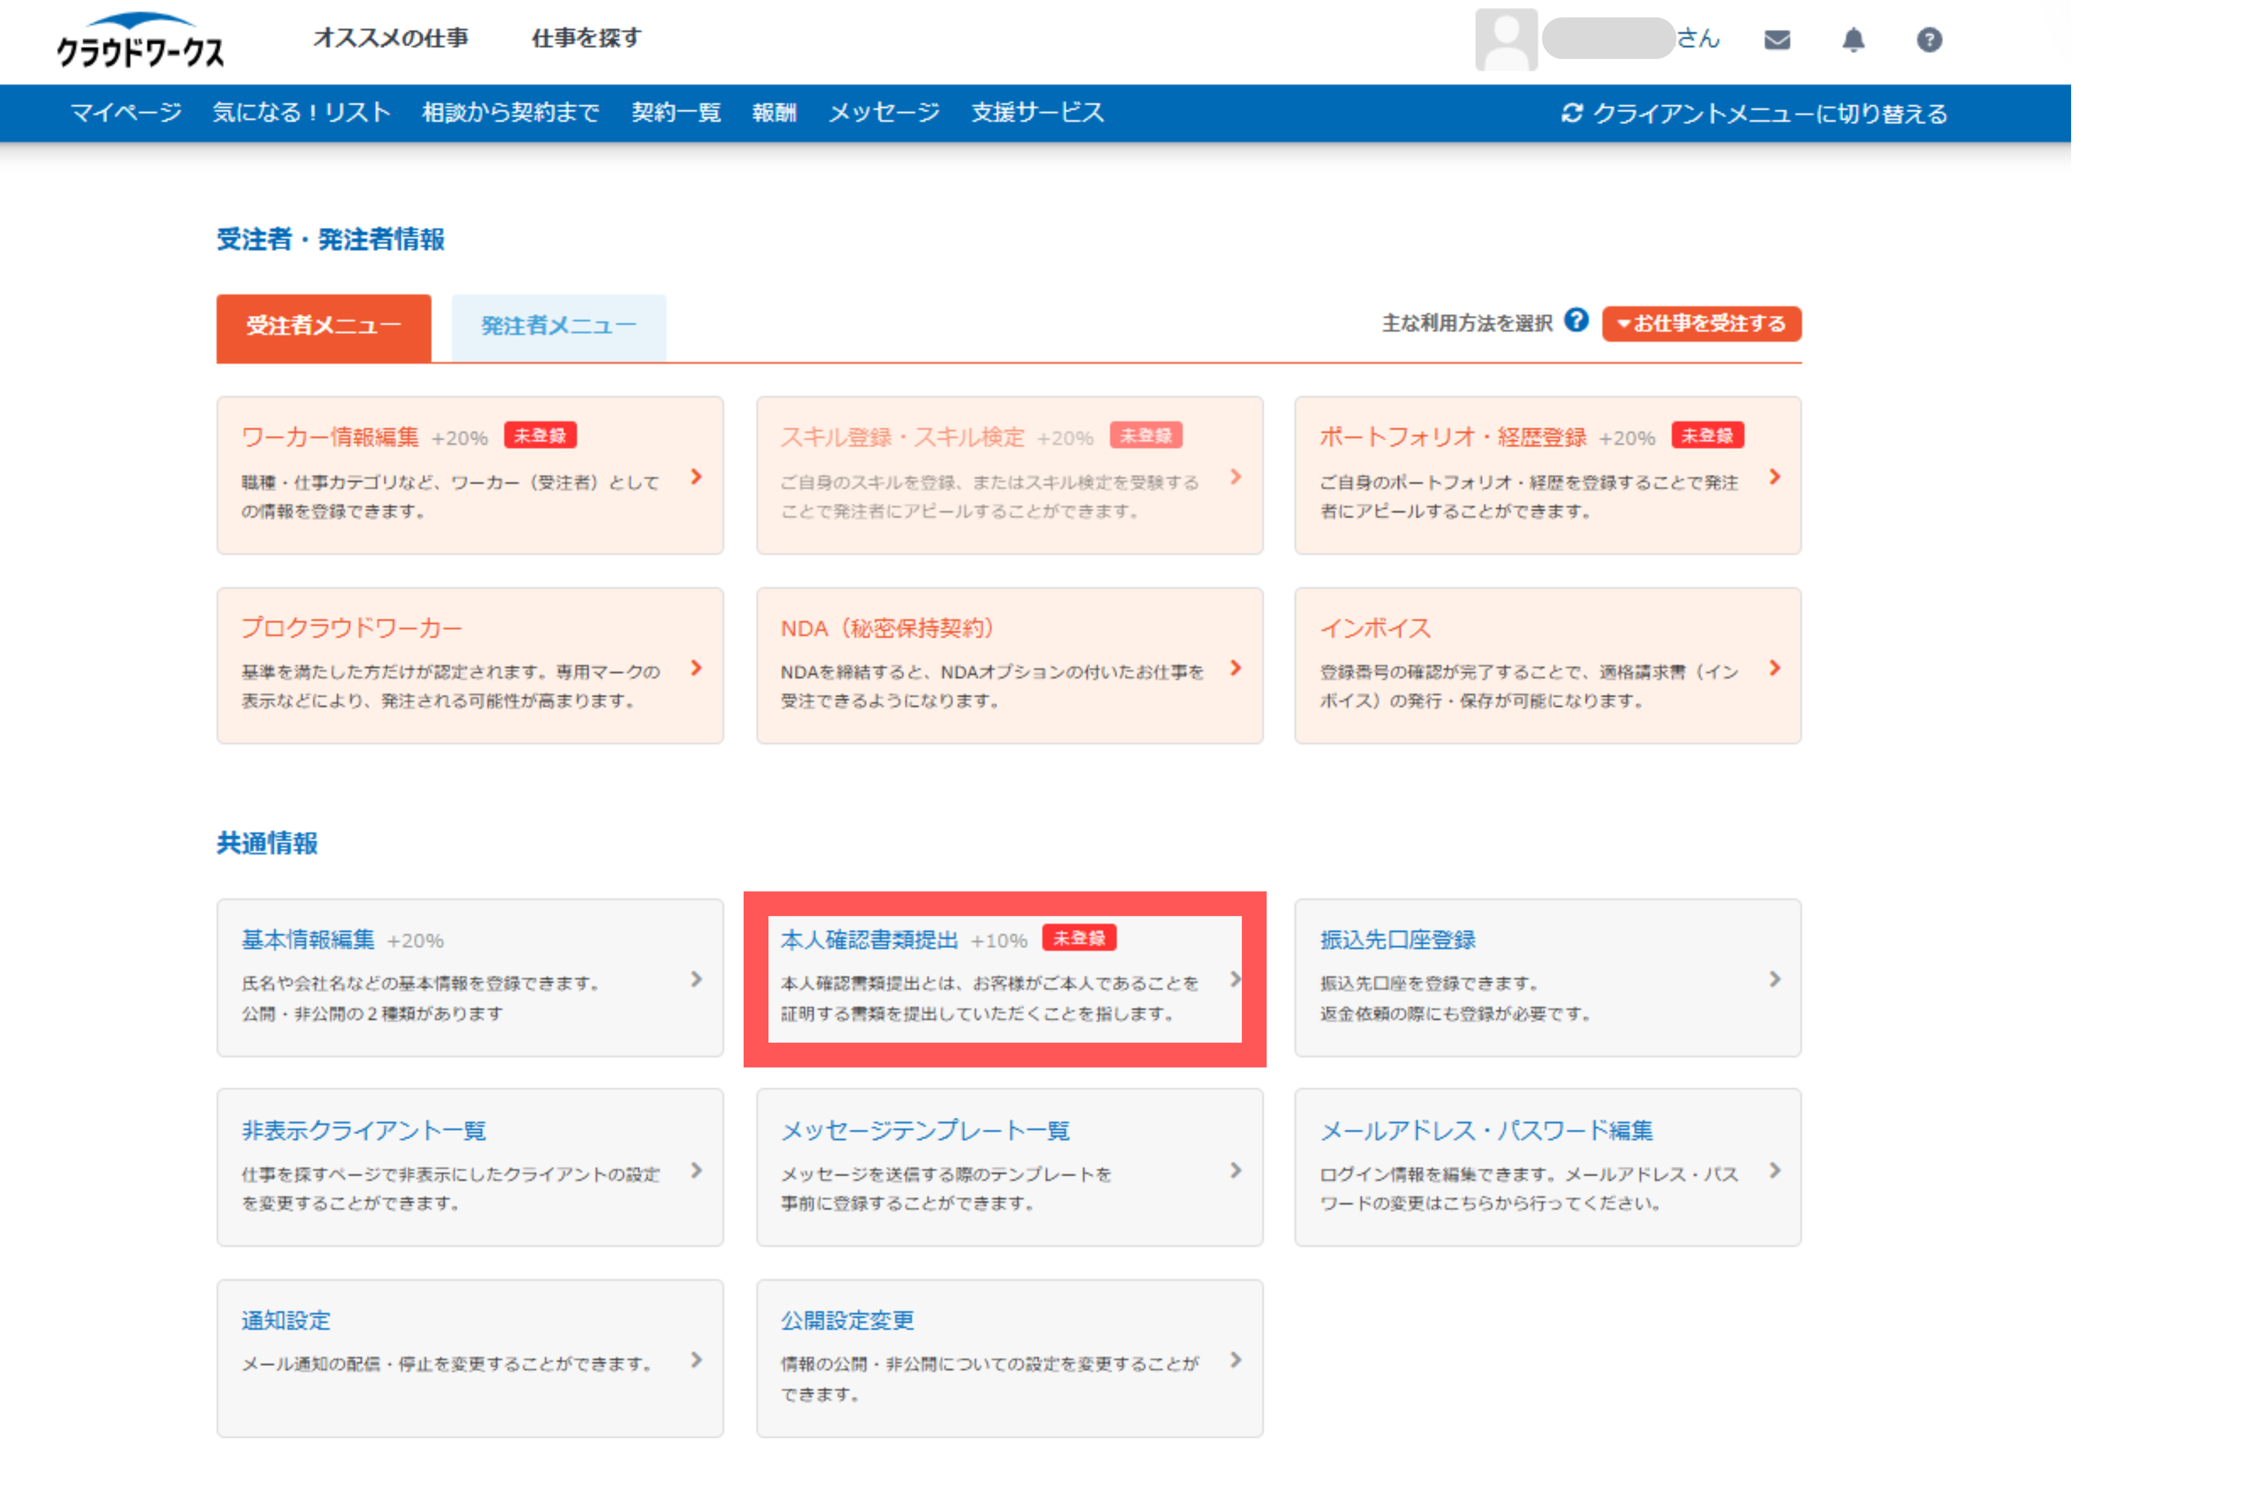Open the 振込先口座登録 title link
The height and width of the screenshot is (1499, 2253).
pos(1397,940)
